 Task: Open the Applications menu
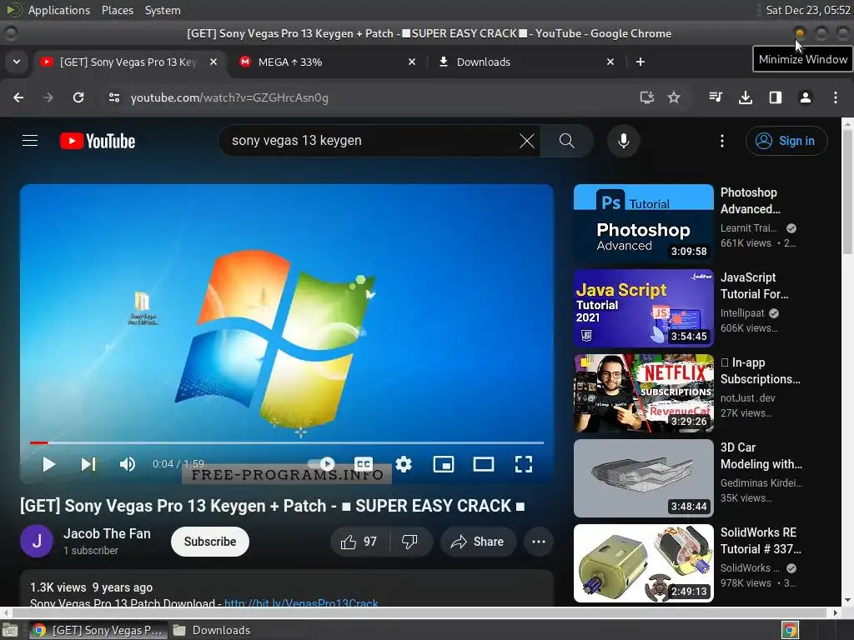(x=59, y=10)
